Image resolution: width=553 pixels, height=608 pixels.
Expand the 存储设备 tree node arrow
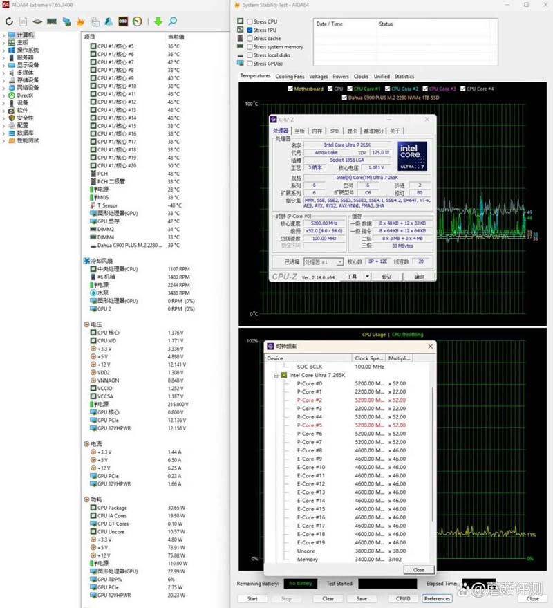click(3, 80)
